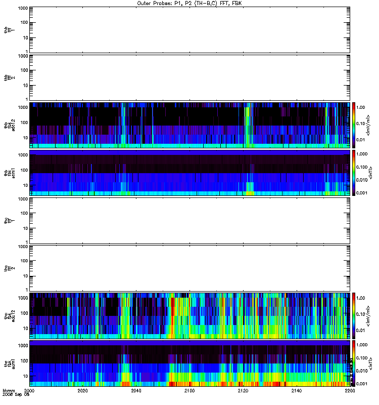The width and height of the screenshot is (379, 405).
Task: Click the plot title "Outer Probes: P1, P2 (TH-B,C) FFT, FBK"
Action: click(189, 4)
